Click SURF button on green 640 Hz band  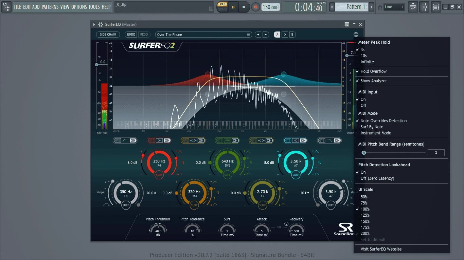pyautogui.click(x=227, y=175)
